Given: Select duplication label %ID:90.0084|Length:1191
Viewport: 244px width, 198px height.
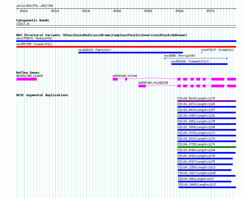Looking at the screenshot, I should click(196, 116).
